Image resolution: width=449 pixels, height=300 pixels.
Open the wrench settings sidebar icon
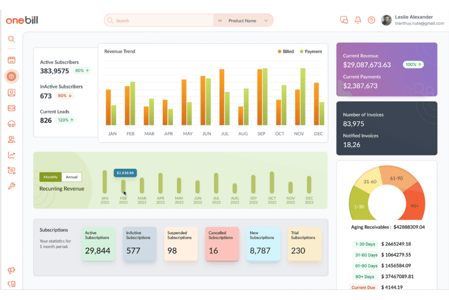pyautogui.click(x=12, y=186)
